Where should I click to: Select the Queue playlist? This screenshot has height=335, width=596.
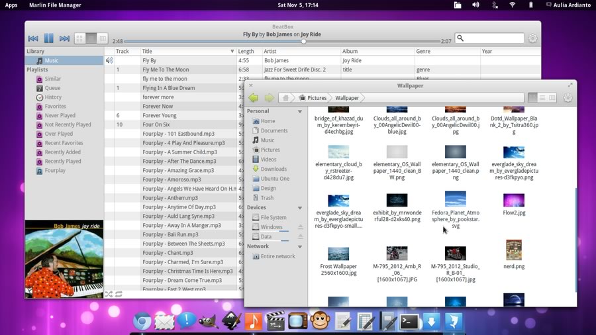pyautogui.click(x=52, y=88)
